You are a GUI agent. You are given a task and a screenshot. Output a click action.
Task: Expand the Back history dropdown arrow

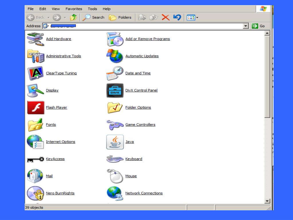coord(49,17)
